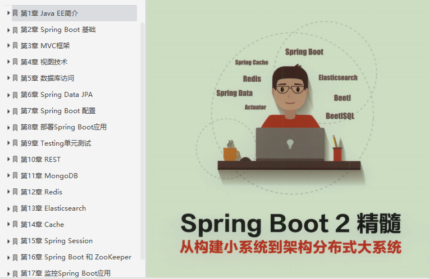Expand the 第2章 Spring Boot 基础 arrow

pyautogui.click(x=8, y=30)
